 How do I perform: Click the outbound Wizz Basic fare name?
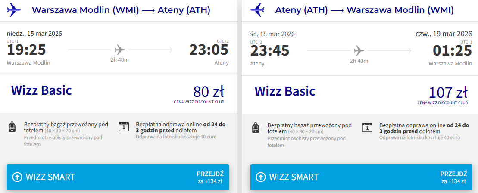point(41,90)
